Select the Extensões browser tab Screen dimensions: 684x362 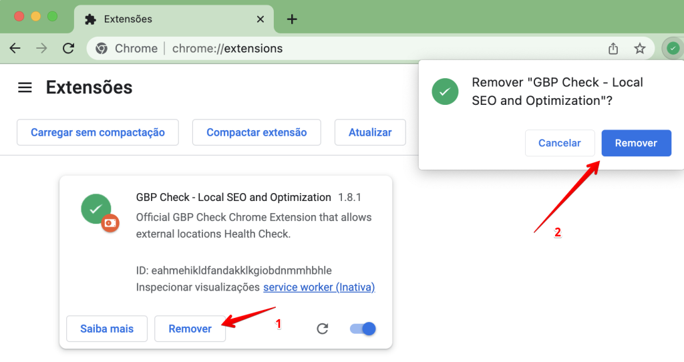174,19
